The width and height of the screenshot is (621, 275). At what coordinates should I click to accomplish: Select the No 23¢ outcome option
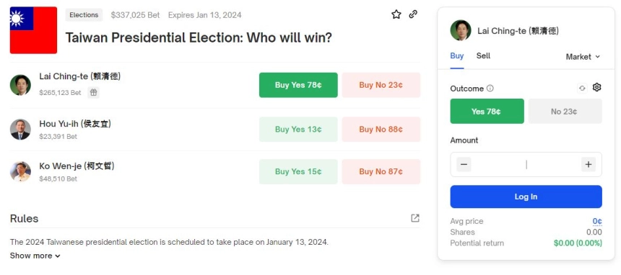click(565, 112)
